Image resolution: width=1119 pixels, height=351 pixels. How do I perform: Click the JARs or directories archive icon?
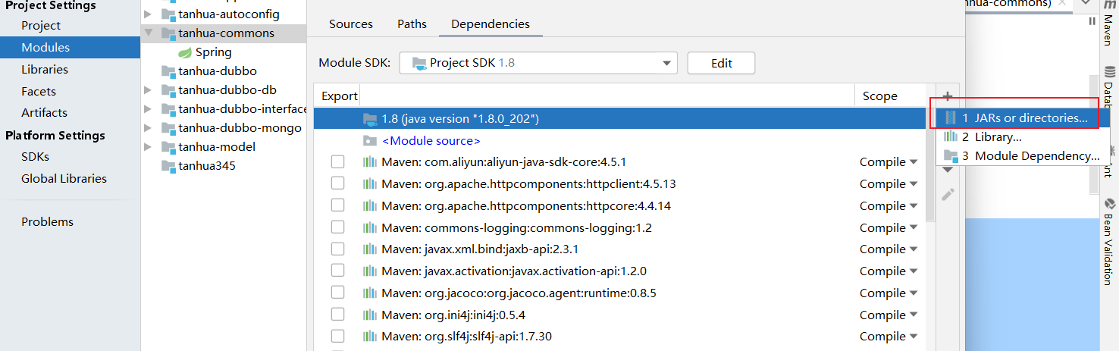951,118
